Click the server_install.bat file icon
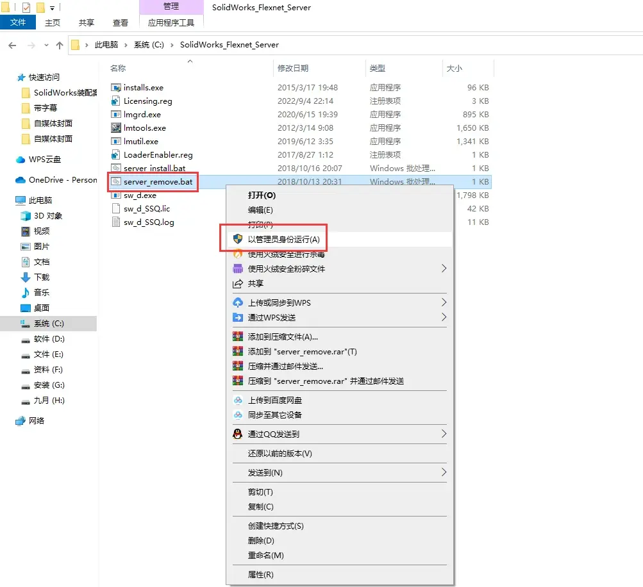Image resolution: width=643 pixels, height=587 pixels. pos(116,168)
